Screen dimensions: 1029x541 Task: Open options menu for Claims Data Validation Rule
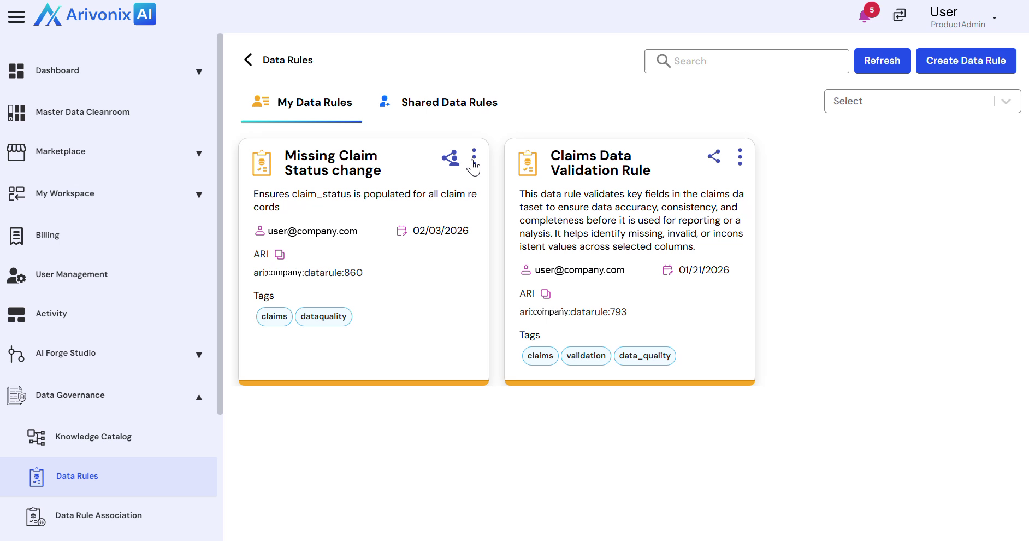point(740,157)
